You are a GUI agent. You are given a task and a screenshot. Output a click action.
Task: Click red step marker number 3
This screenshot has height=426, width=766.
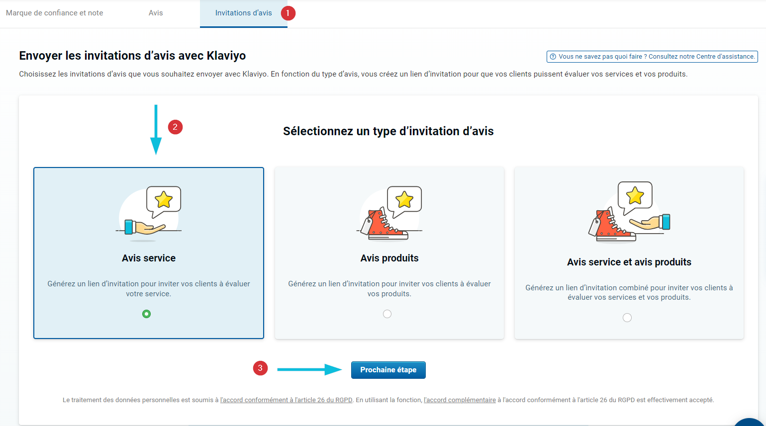coord(260,368)
